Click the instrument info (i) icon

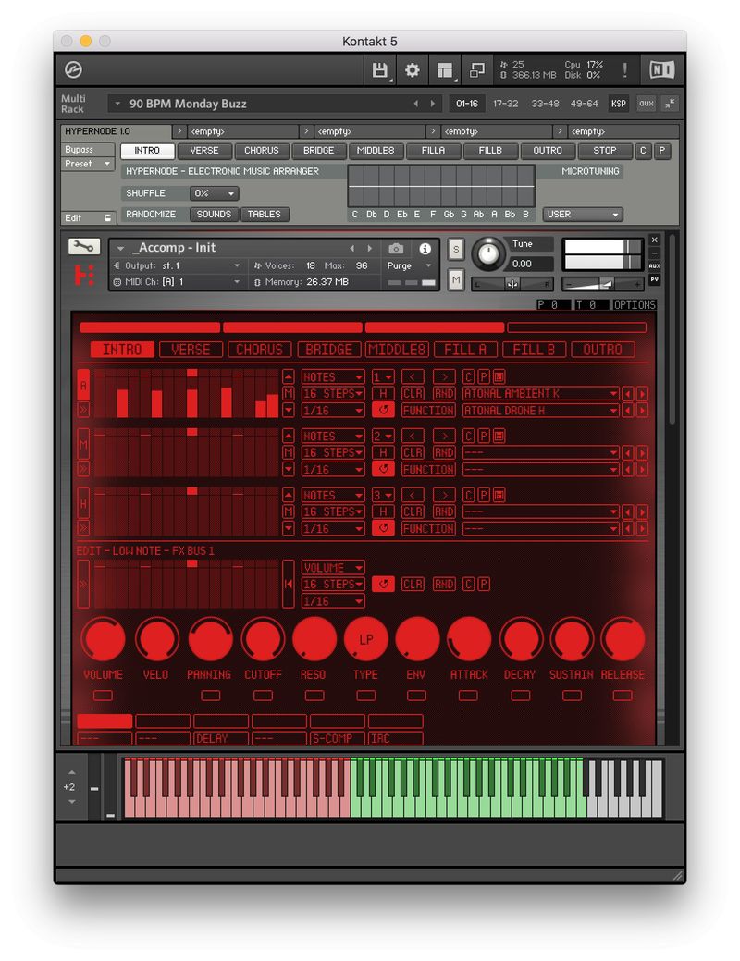coord(425,248)
